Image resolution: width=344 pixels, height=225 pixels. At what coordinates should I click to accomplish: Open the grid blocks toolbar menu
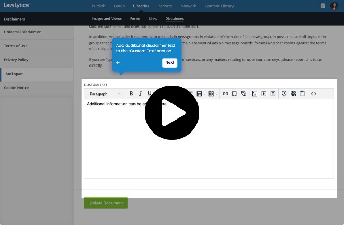211,94
